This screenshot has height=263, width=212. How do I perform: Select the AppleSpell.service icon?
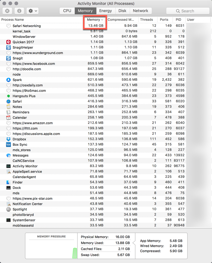tap(8, 172)
